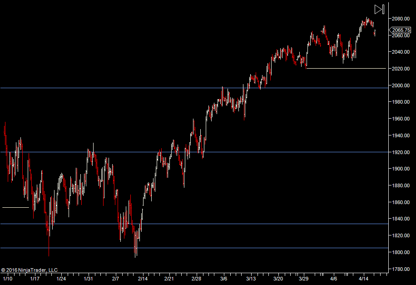Select the gray horizontal line near 1997
The height and width of the screenshot is (285, 416).
tap(136, 88)
